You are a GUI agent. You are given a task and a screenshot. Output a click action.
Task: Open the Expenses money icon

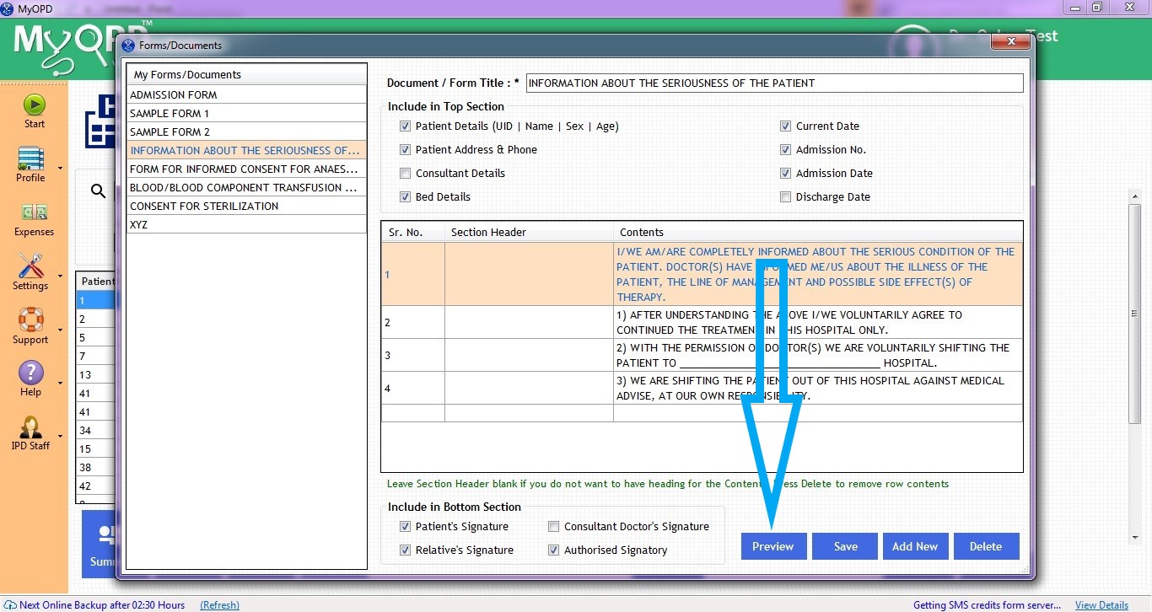pyautogui.click(x=34, y=212)
